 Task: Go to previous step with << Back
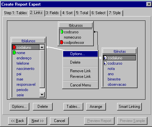pyautogui.click(x=17, y=121)
